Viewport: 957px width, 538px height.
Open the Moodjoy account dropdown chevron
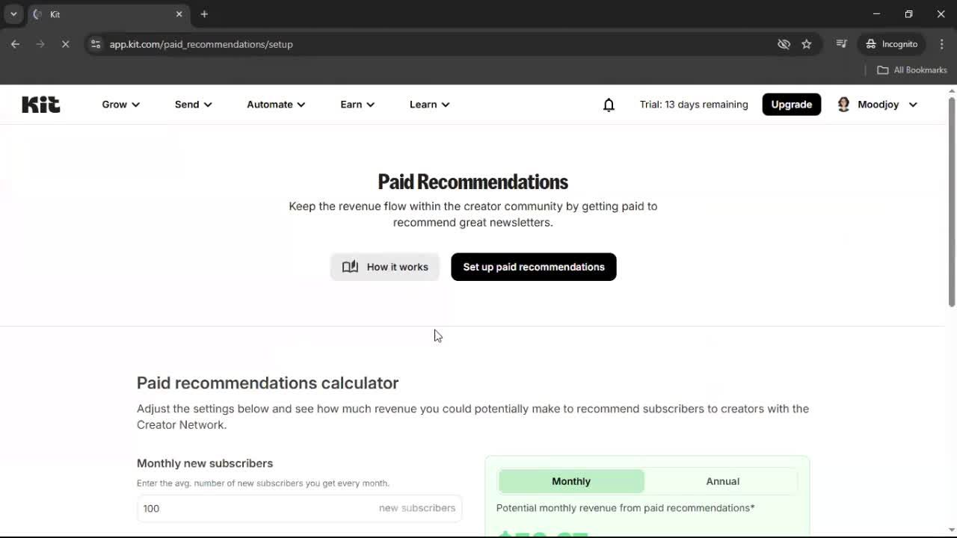(913, 105)
